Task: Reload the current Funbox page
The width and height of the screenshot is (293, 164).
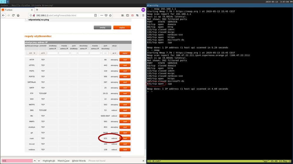Action: 13,15
